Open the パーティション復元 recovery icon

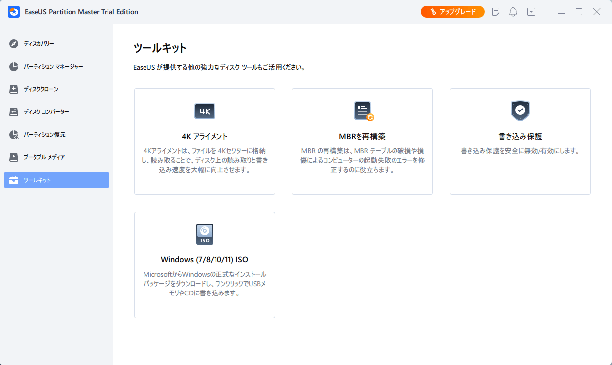pyautogui.click(x=14, y=134)
